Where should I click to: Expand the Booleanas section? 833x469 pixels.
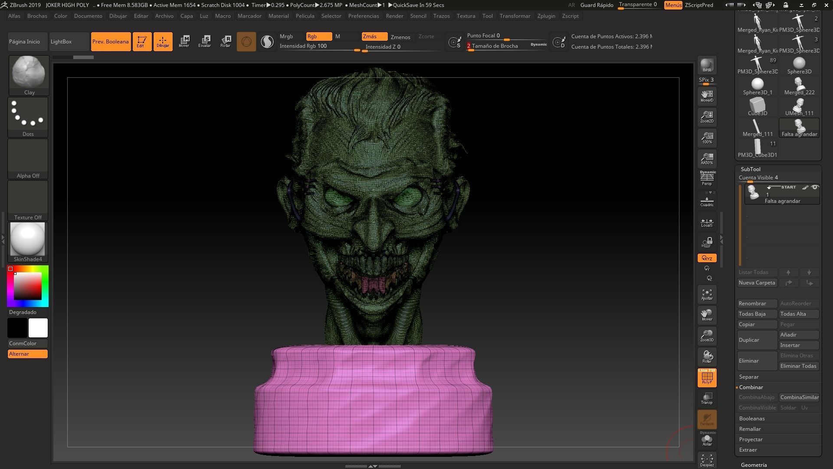pyautogui.click(x=752, y=419)
